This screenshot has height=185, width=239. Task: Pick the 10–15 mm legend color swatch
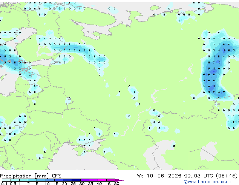coord(50,180)
